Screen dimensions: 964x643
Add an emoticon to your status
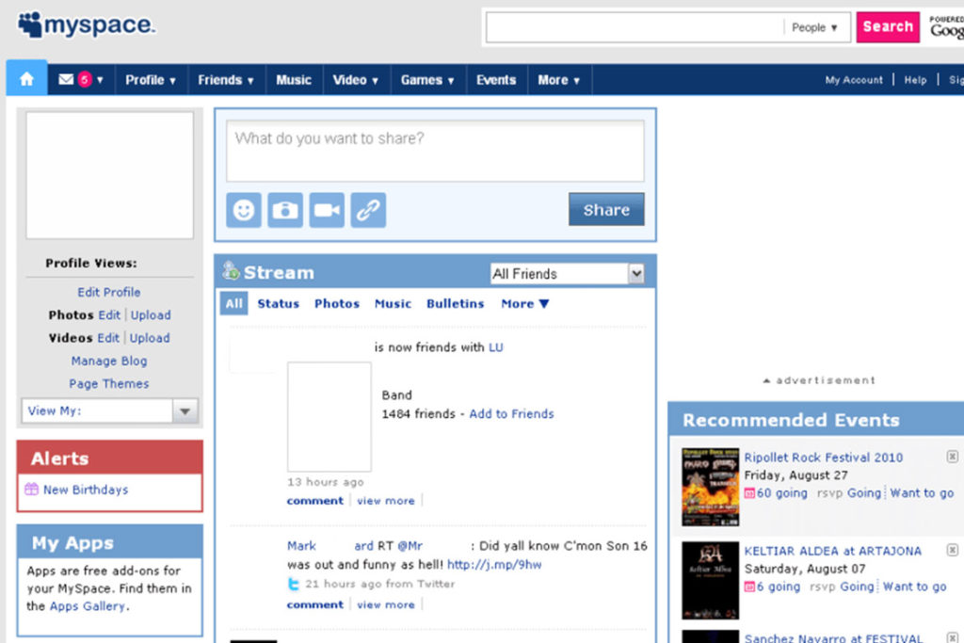click(x=244, y=210)
